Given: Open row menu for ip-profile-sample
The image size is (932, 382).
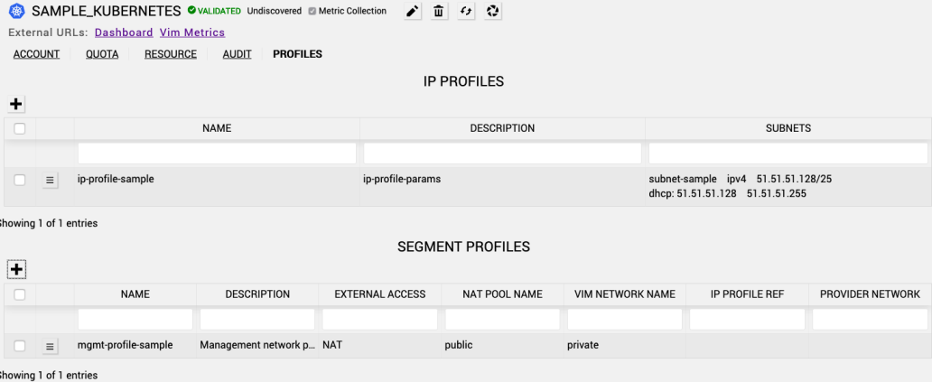Looking at the screenshot, I should (x=51, y=180).
